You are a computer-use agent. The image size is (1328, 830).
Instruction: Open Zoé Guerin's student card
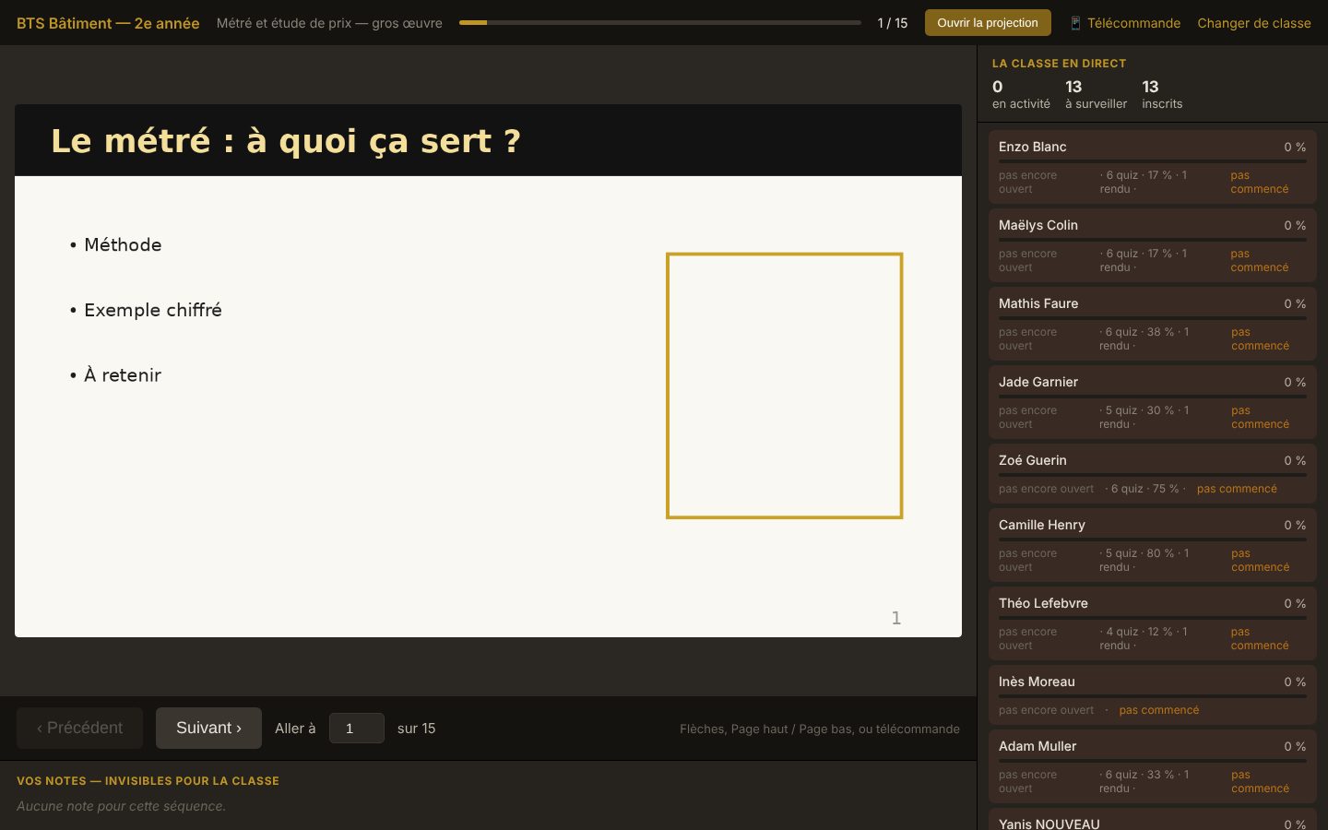1153,474
